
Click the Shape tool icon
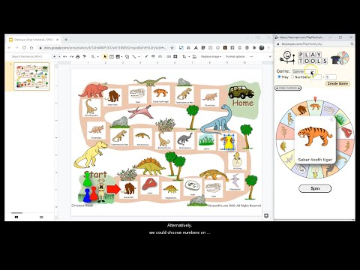coord(127,57)
